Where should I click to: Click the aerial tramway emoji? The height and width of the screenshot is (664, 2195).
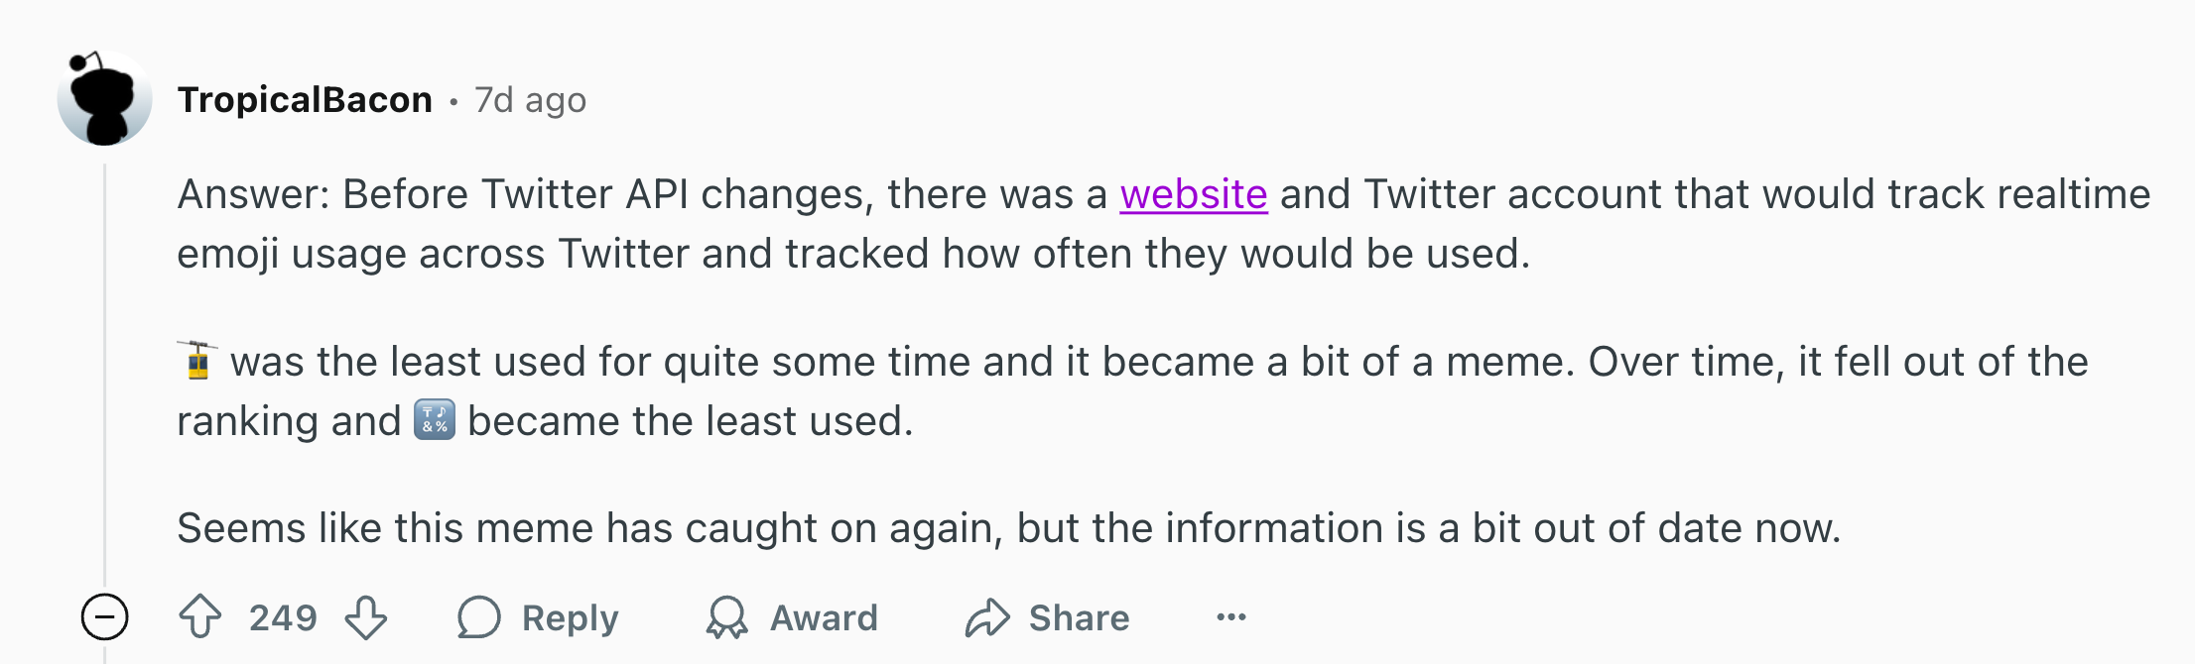tap(198, 361)
